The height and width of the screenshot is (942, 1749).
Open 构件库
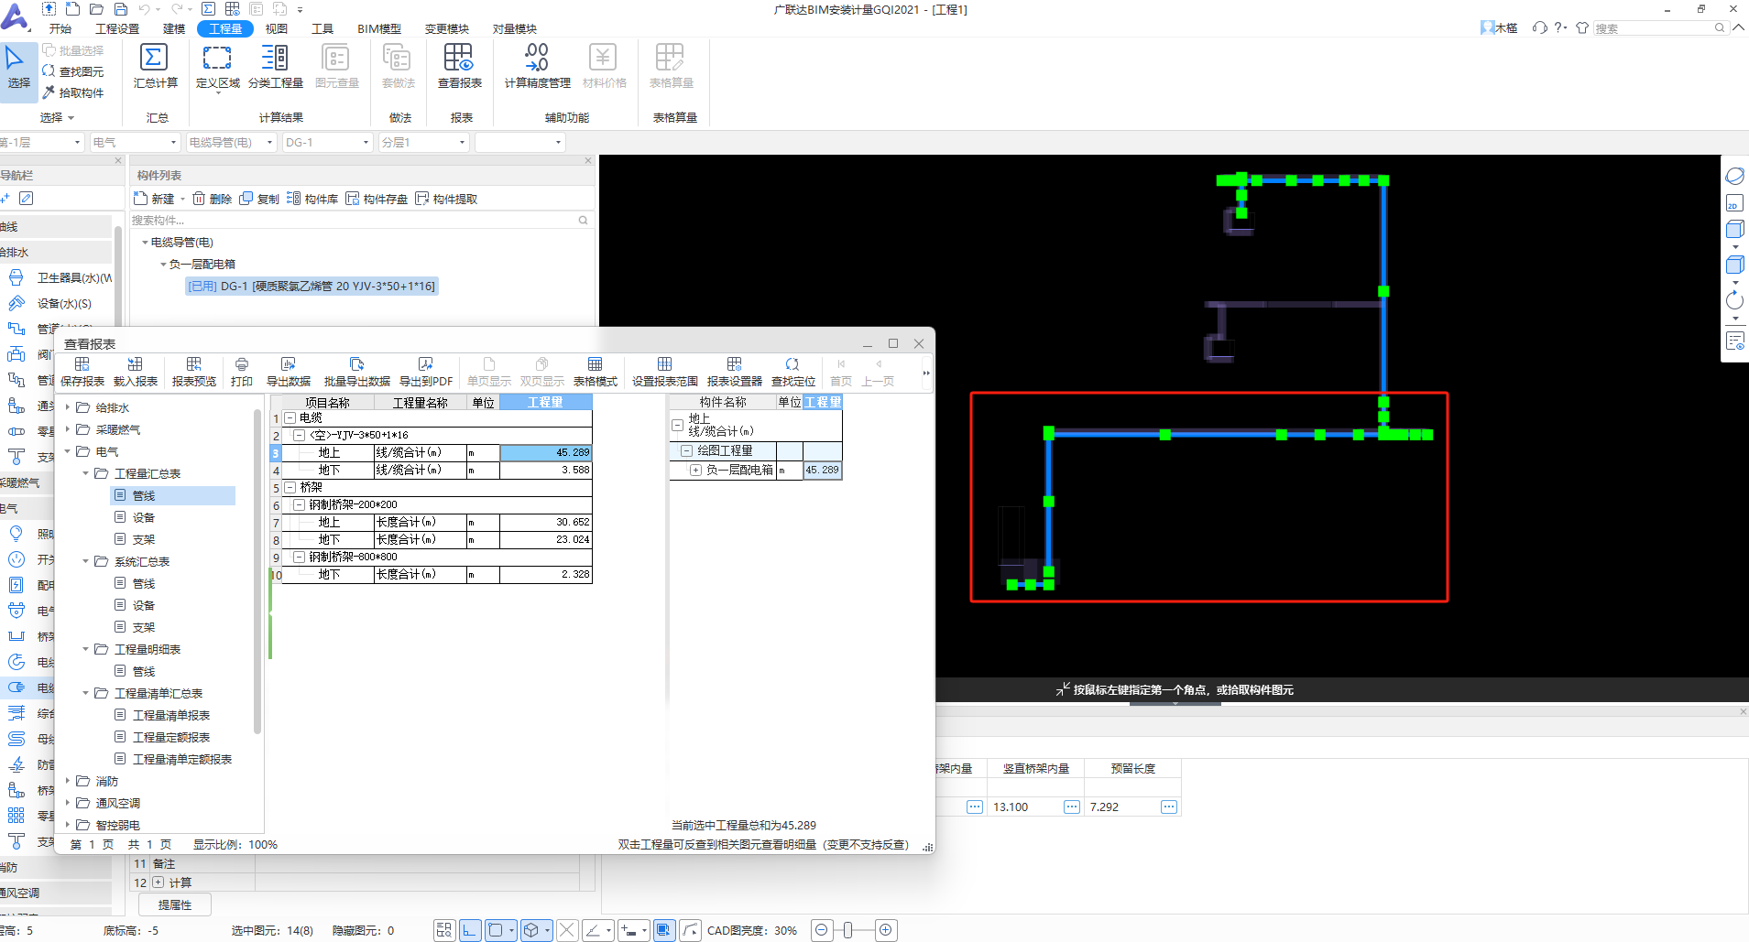click(x=312, y=199)
